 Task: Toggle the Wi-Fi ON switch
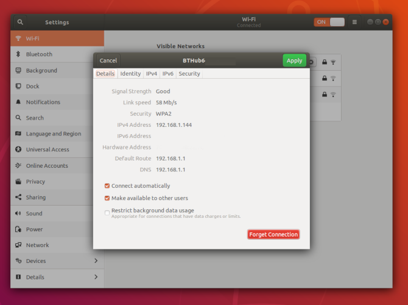329,22
